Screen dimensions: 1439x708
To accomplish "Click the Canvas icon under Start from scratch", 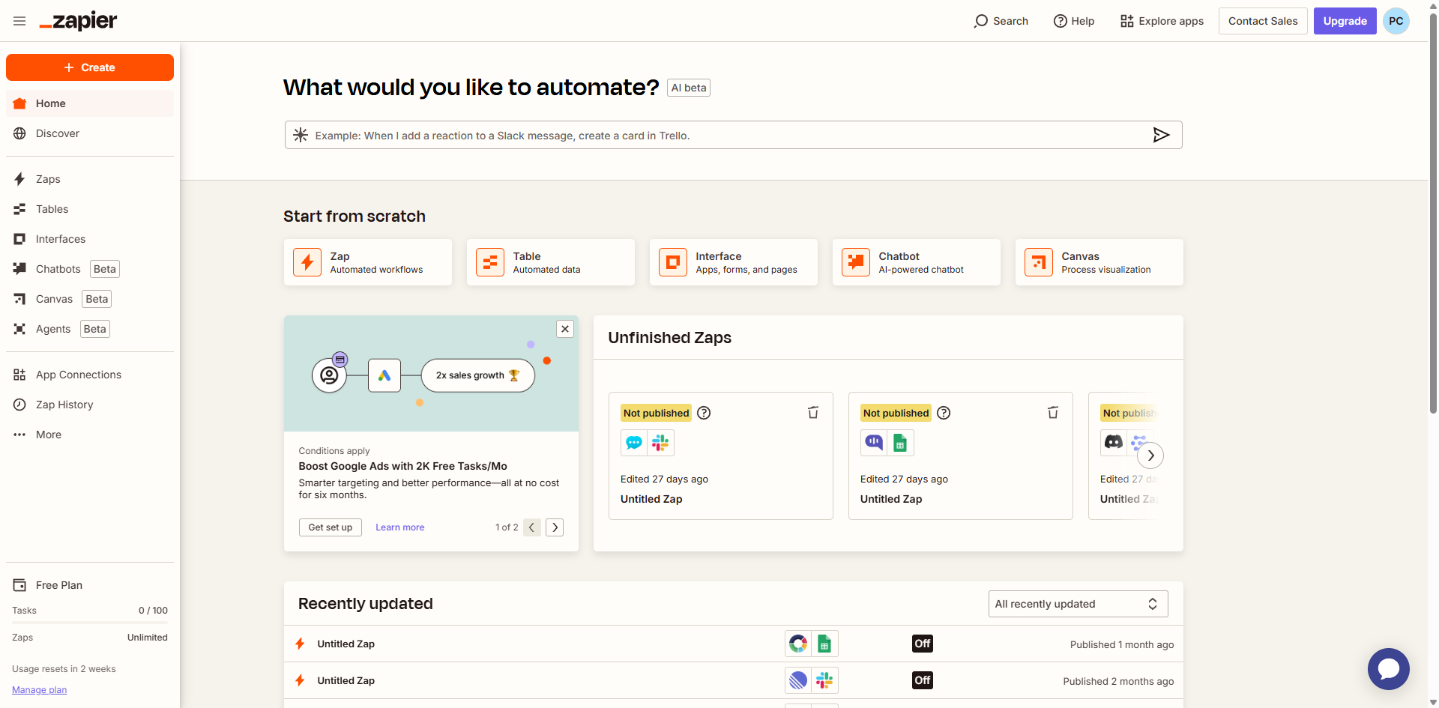I will [1039, 262].
